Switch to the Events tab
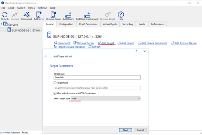The width and height of the screenshot is (202, 135). (142, 24)
